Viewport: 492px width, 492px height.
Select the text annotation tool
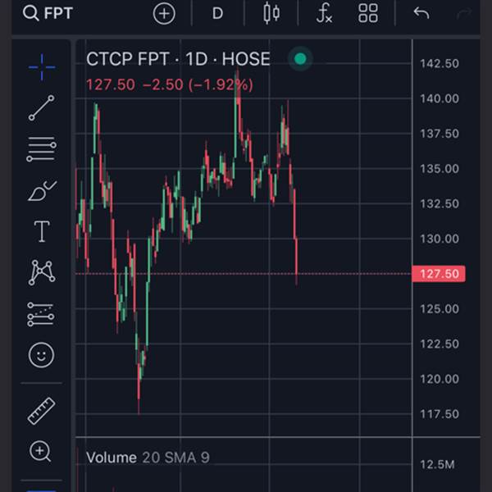tap(42, 231)
